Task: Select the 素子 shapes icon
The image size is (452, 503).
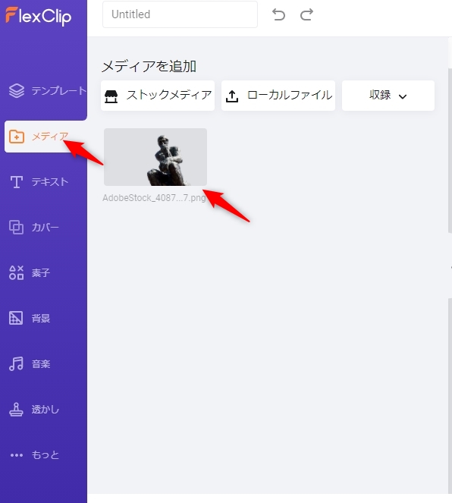Action: (x=17, y=272)
